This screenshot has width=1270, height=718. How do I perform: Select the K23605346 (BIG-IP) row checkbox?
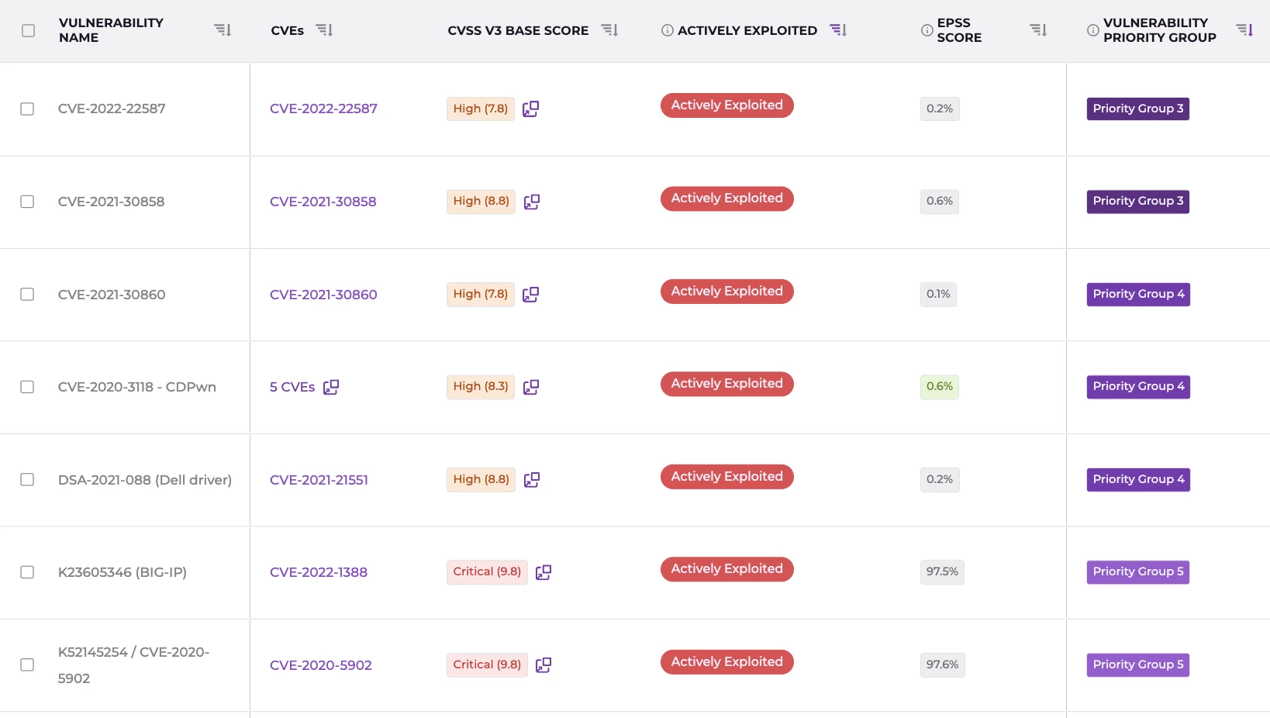coord(27,572)
